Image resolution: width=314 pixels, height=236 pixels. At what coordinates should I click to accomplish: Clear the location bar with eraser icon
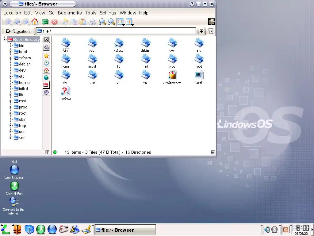pyautogui.click(x=8, y=31)
